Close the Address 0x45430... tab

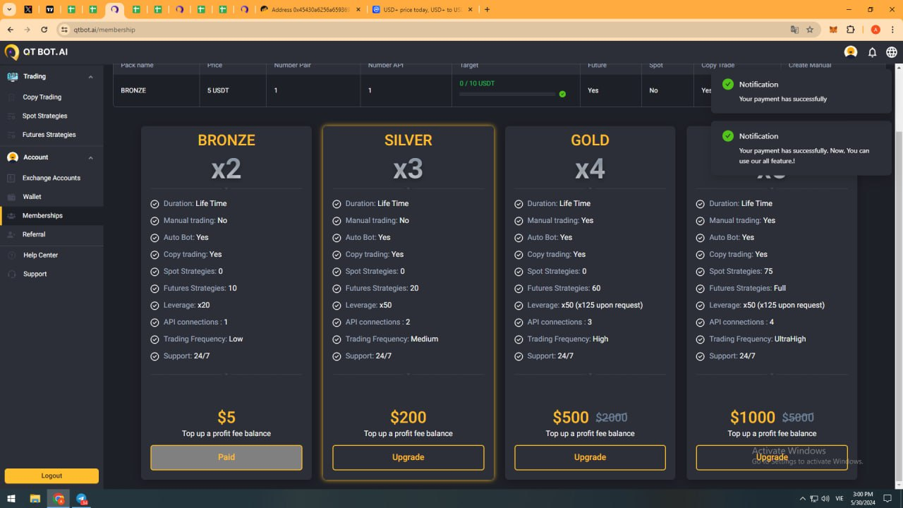click(358, 9)
